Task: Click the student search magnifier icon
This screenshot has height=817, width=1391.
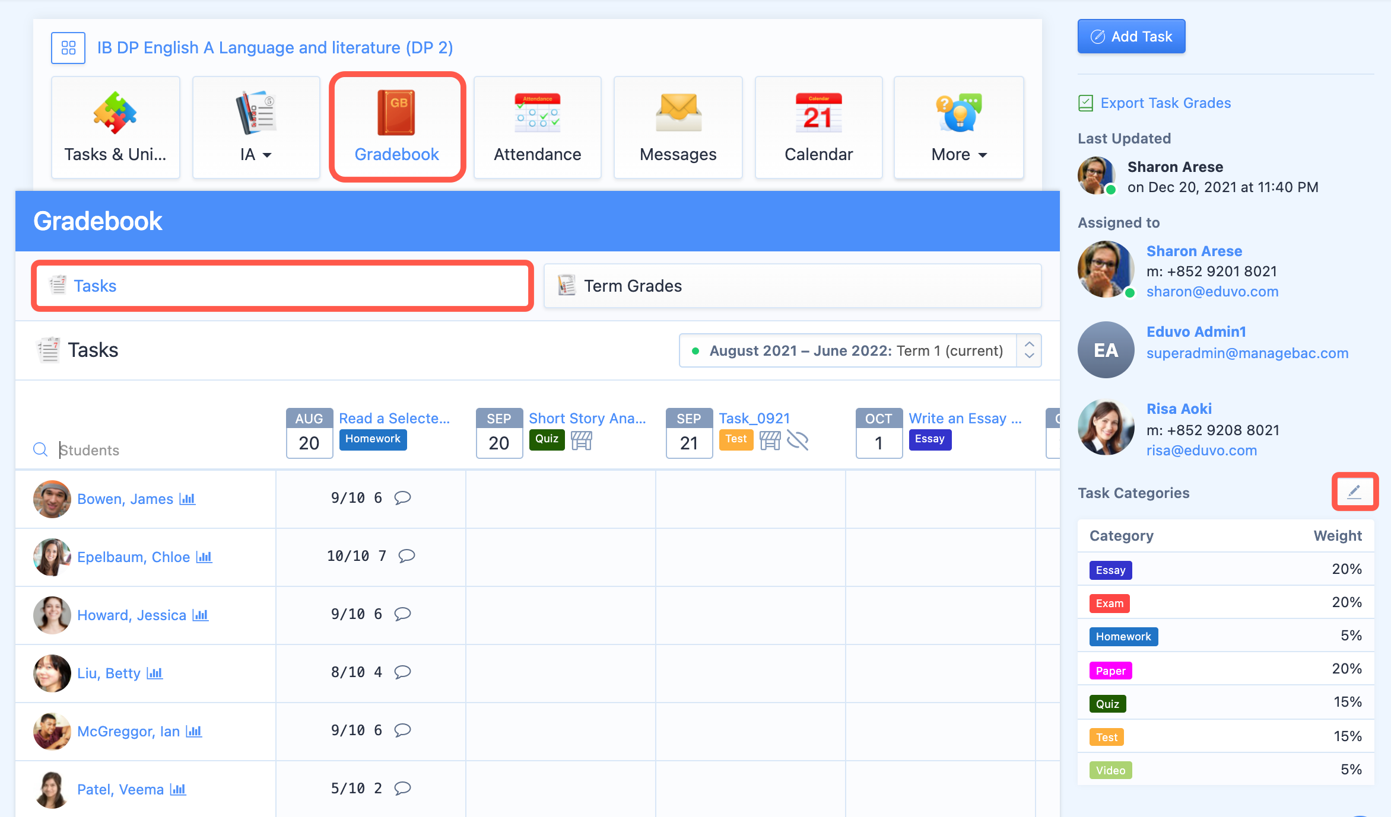Action: [x=40, y=450]
